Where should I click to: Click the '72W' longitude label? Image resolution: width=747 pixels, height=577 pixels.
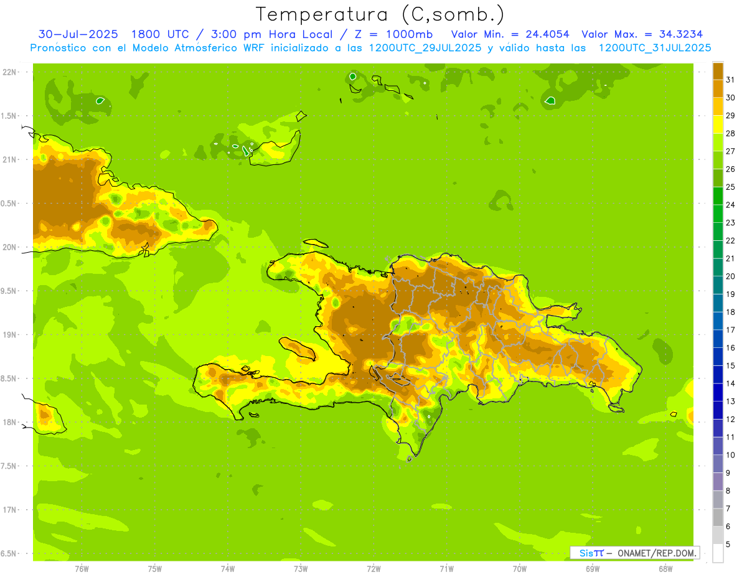(x=374, y=568)
